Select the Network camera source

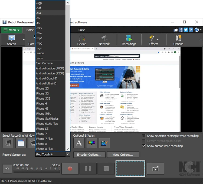pyautogui.click(x=104, y=40)
